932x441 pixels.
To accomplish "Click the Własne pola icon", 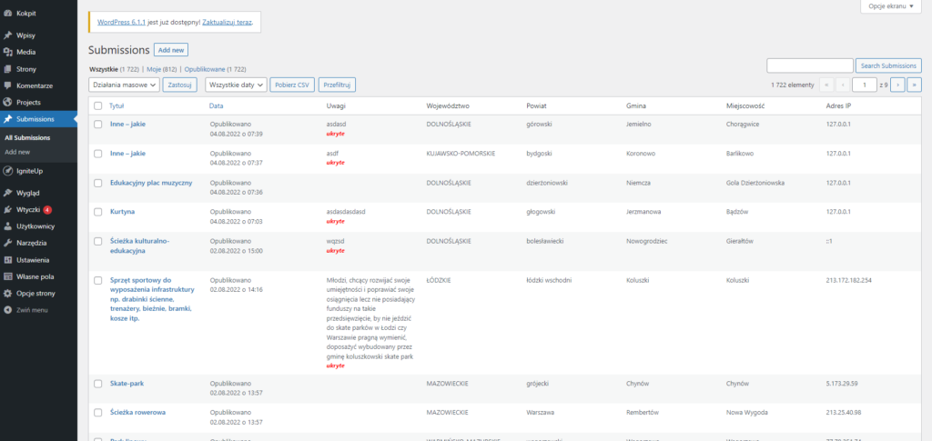I will pos(7,276).
